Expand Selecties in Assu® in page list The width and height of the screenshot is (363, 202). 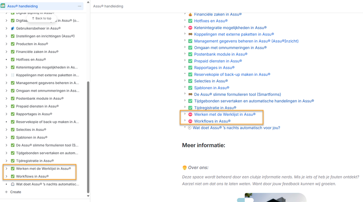pyautogui.click(x=185, y=80)
